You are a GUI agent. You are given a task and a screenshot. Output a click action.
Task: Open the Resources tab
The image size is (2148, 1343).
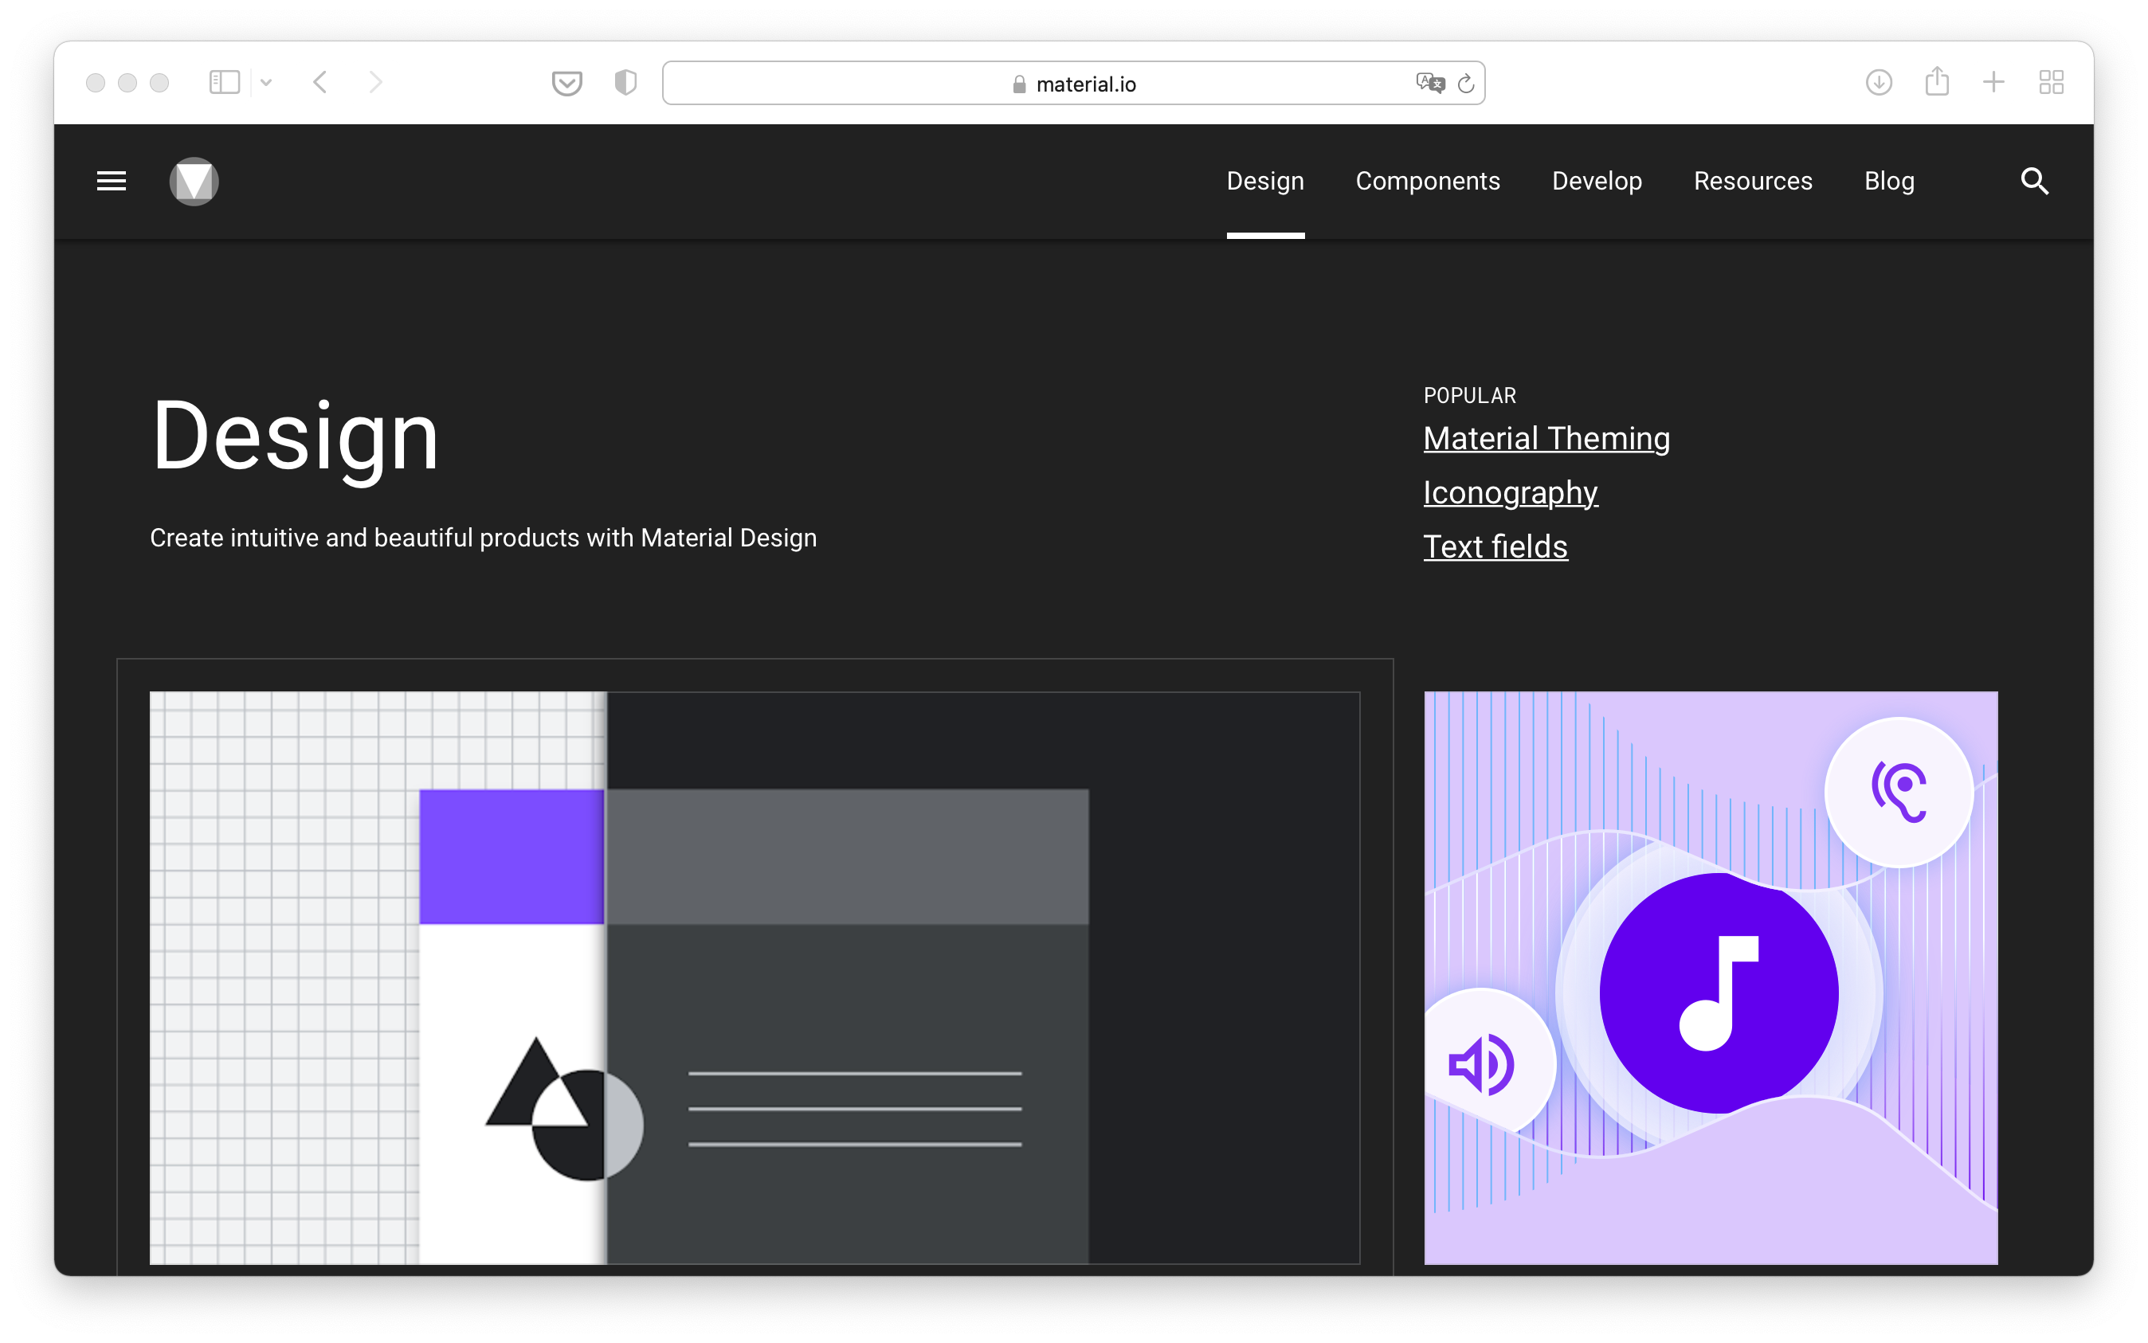pos(1753,181)
